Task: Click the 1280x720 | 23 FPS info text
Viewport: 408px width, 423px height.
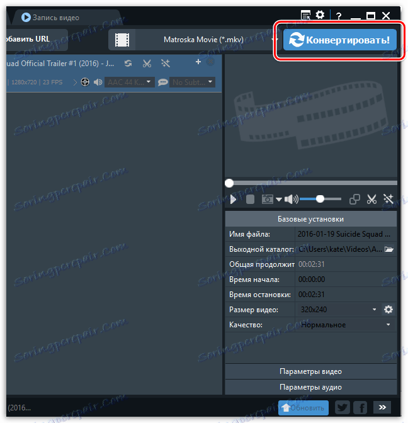Action: pos(37,82)
